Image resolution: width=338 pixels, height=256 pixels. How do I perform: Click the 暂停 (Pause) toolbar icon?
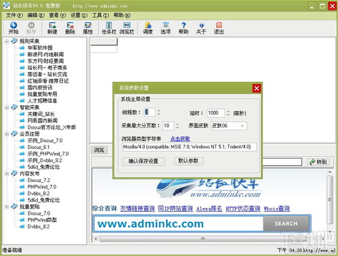[x=31, y=28]
